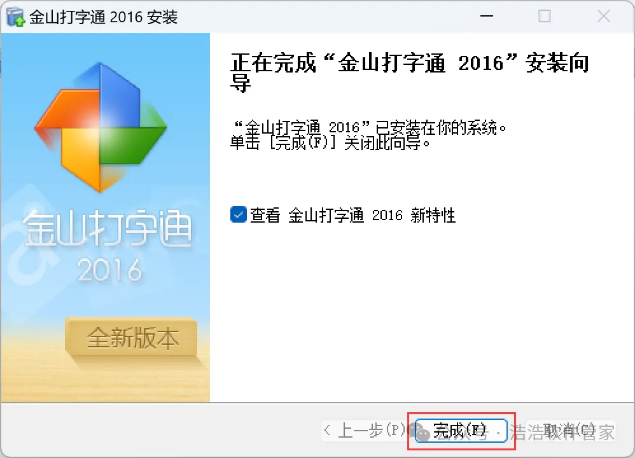Maximize the installer window

click(544, 16)
